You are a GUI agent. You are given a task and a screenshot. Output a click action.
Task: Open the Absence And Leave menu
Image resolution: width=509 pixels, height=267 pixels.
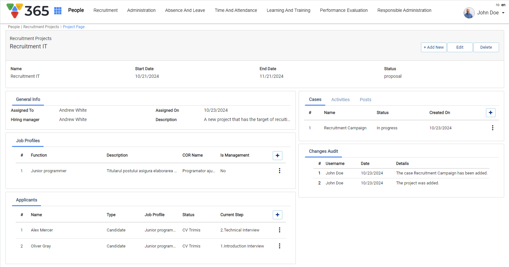[x=185, y=10]
